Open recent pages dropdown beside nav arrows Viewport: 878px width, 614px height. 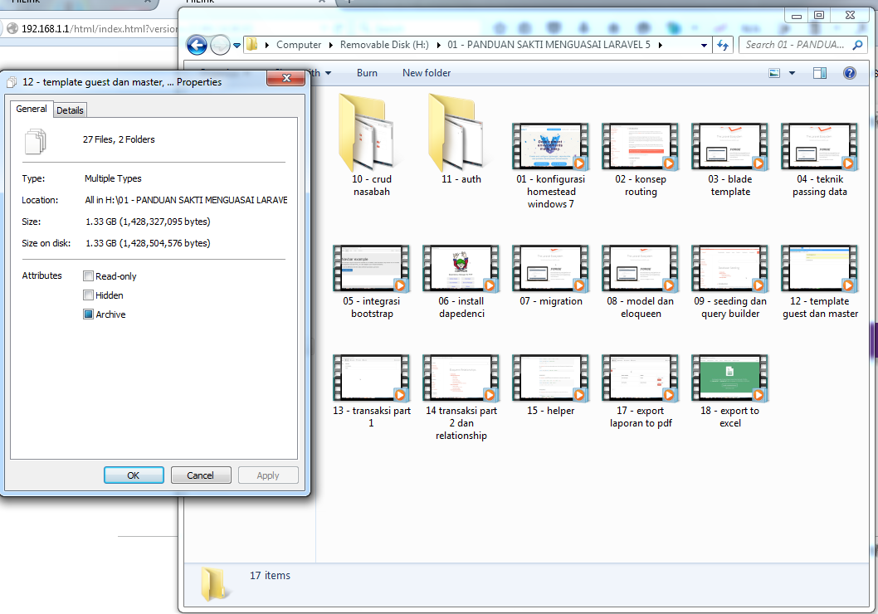pyautogui.click(x=237, y=46)
